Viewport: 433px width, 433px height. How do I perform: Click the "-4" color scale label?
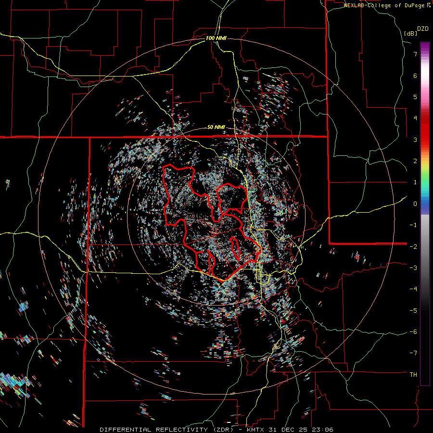[x=413, y=289]
